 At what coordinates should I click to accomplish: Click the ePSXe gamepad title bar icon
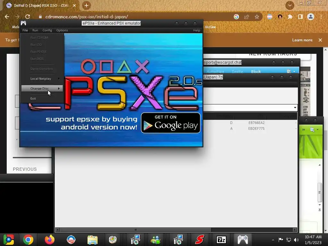(23, 23)
